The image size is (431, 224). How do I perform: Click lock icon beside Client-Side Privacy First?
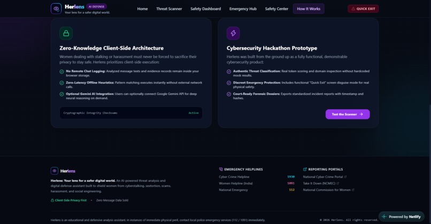(x=52, y=200)
